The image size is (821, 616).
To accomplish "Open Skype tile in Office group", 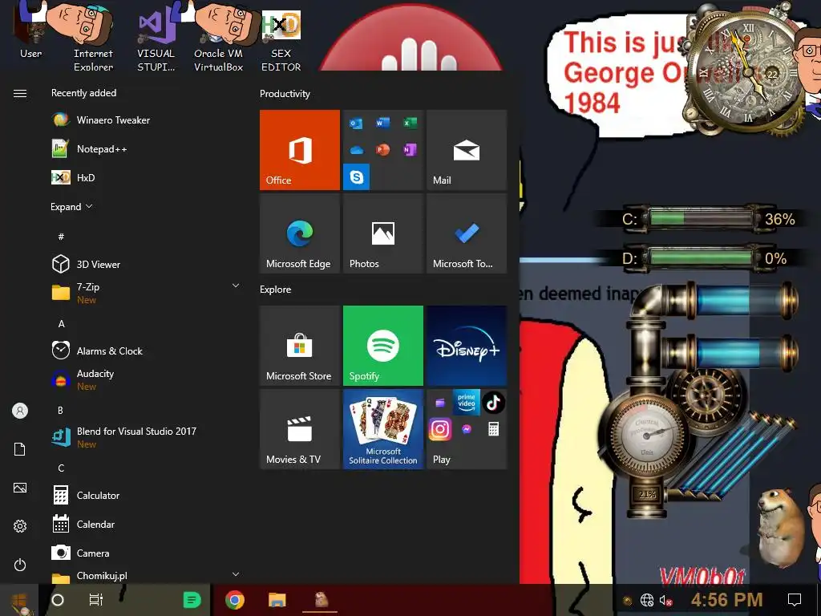I will click(357, 176).
